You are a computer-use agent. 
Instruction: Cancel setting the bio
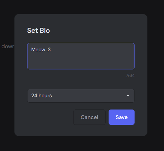pos(90,117)
